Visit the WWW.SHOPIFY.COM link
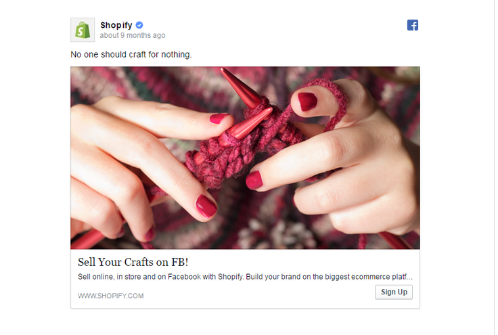Screen dimensions: 498x335 coord(111,296)
